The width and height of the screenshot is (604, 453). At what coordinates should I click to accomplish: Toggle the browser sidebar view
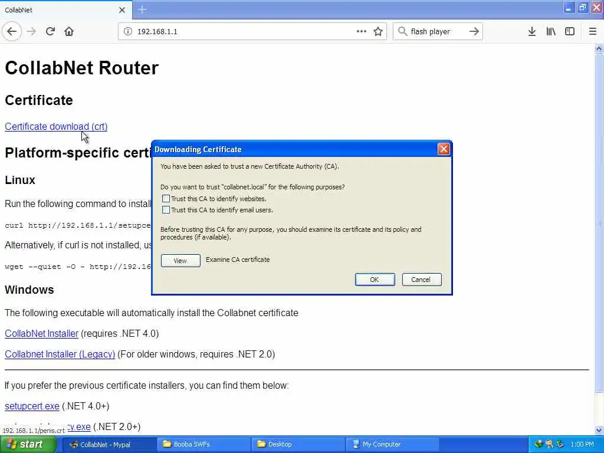pos(570,31)
